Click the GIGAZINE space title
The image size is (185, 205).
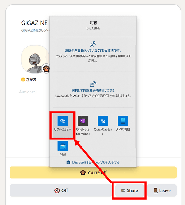pos(34,23)
